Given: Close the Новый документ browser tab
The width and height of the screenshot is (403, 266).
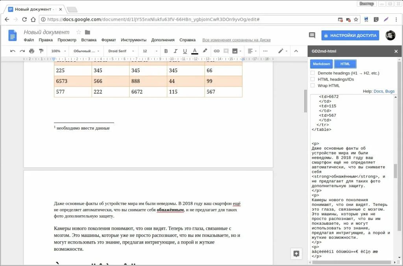Looking at the screenshot, I should click(60, 9).
